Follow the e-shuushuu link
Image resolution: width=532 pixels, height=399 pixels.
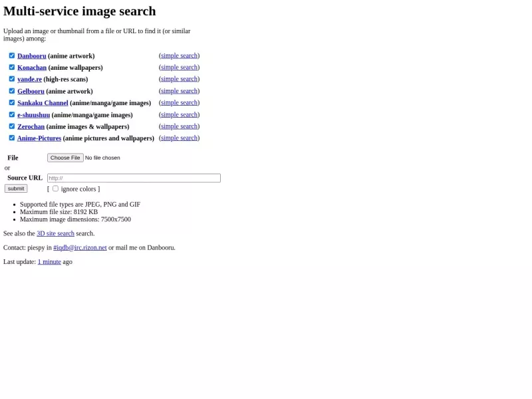(x=34, y=115)
